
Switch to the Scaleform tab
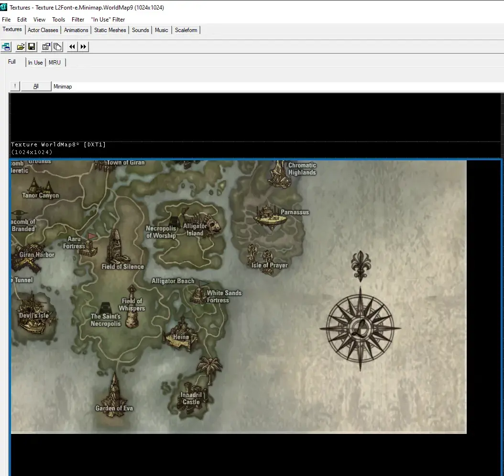(x=186, y=30)
